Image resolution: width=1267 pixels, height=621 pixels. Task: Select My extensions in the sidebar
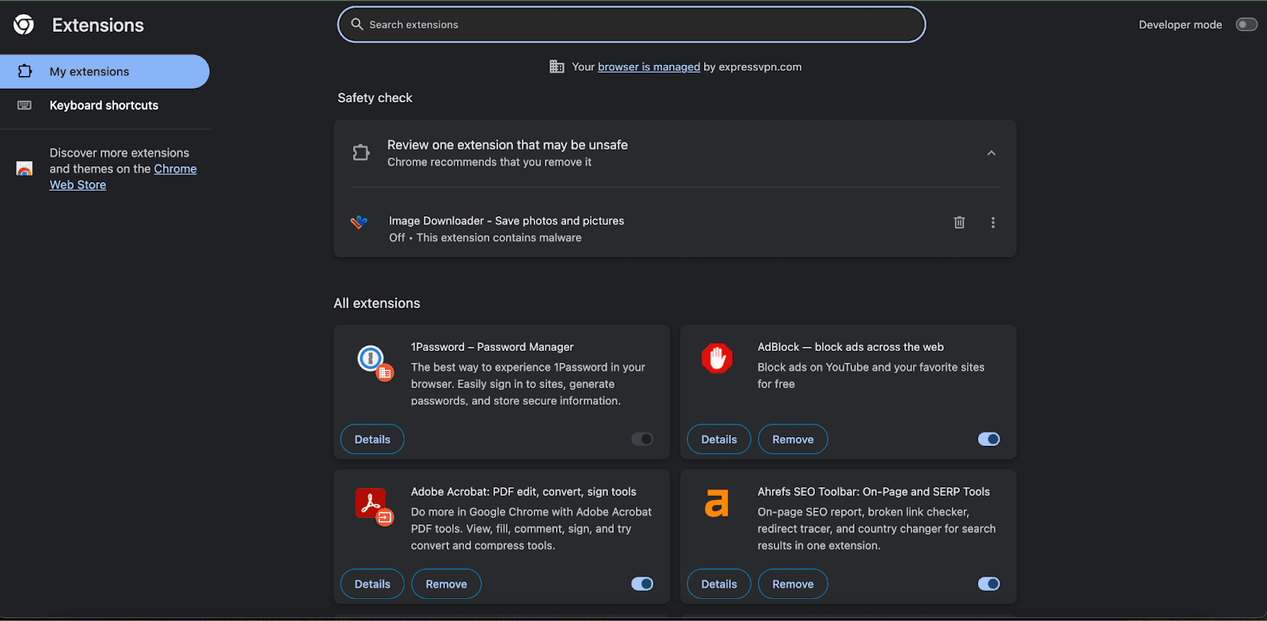89,72
